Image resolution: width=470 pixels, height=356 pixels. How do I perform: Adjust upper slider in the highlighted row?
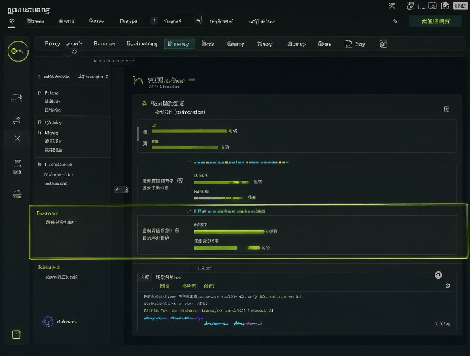(229, 232)
